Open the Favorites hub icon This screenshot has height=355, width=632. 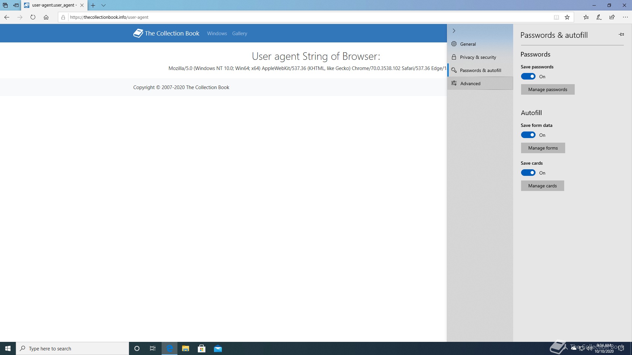pyautogui.click(x=586, y=17)
